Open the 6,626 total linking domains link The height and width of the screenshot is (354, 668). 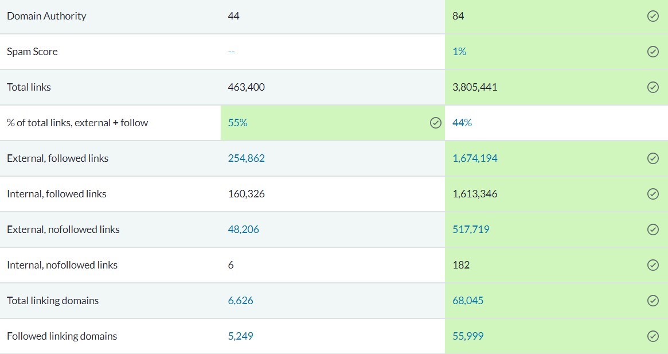239,301
